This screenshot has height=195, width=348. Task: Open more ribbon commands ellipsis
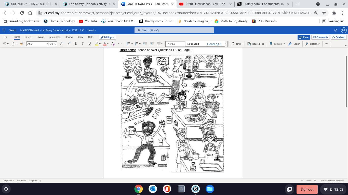pos(326,44)
